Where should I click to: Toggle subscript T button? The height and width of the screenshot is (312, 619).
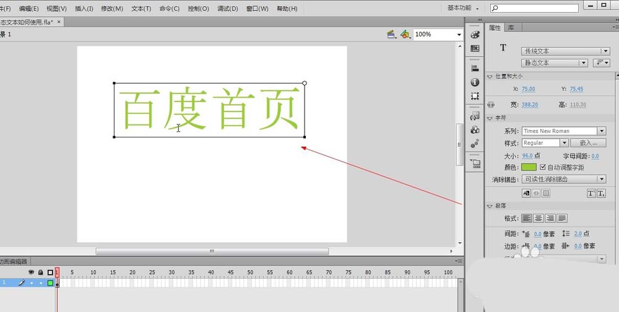click(601, 193)
